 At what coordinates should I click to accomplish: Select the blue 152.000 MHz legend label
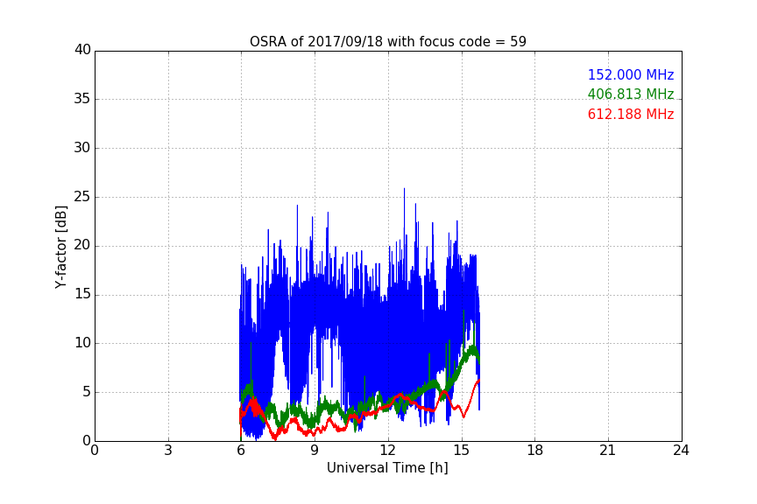[631, 74]
